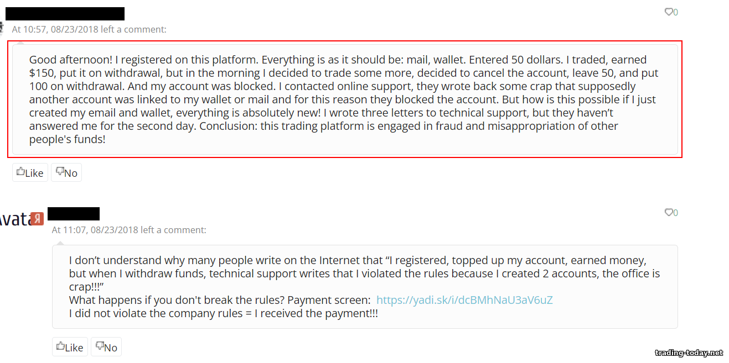Click the trading-today.net watermark
This screenshot has height=363, width=729.
689,353
